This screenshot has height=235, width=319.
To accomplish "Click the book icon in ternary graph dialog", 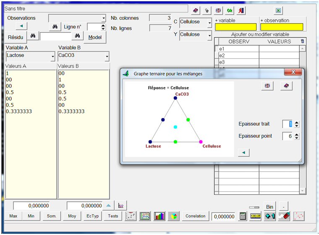I will click(286, 85).
